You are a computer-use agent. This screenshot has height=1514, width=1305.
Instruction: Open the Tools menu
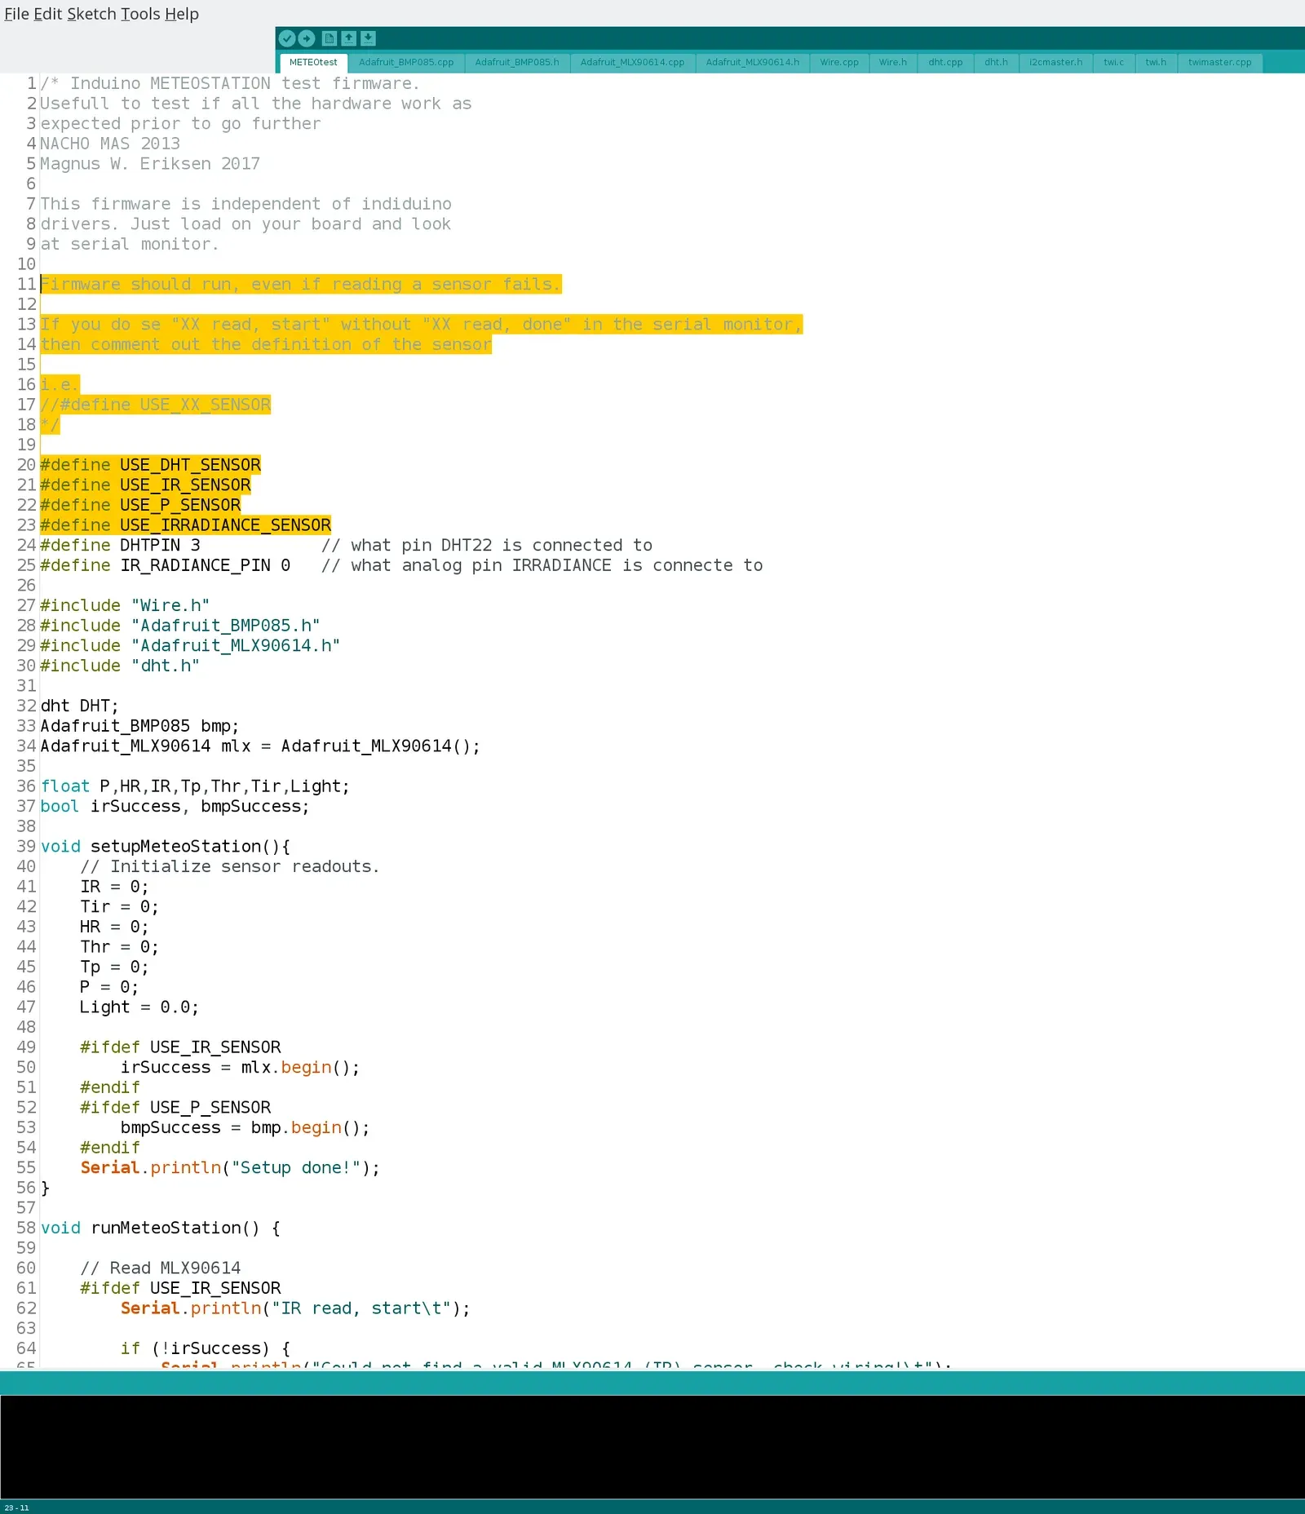point(140,14)
